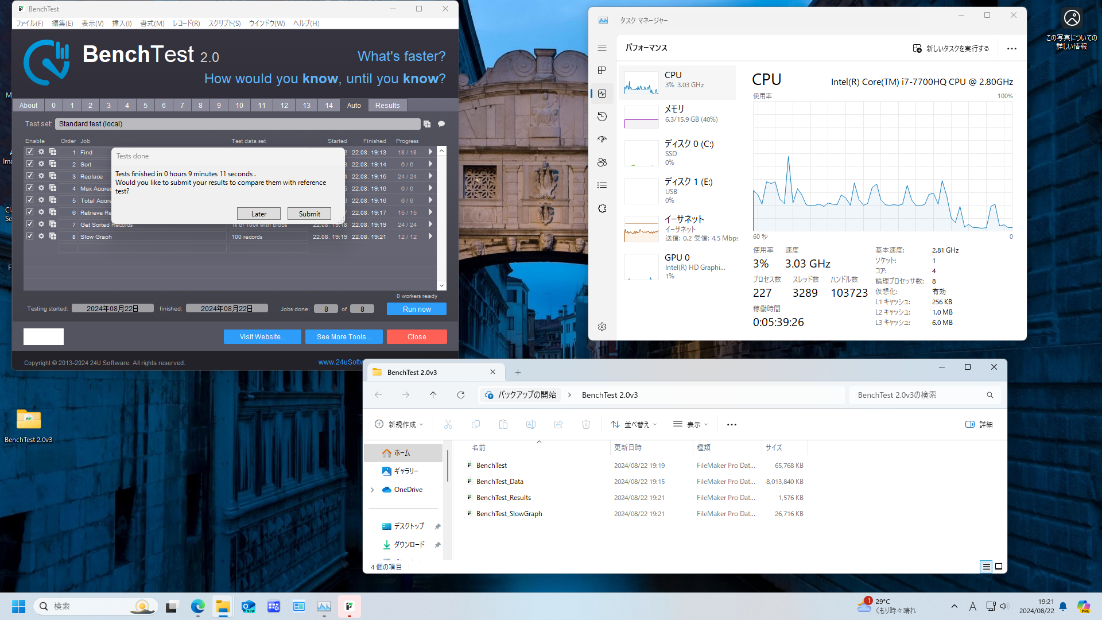Screen dimensions: 1102x620
Task: Open settings gear for the Slow Graph job
Action: (41, 237)
